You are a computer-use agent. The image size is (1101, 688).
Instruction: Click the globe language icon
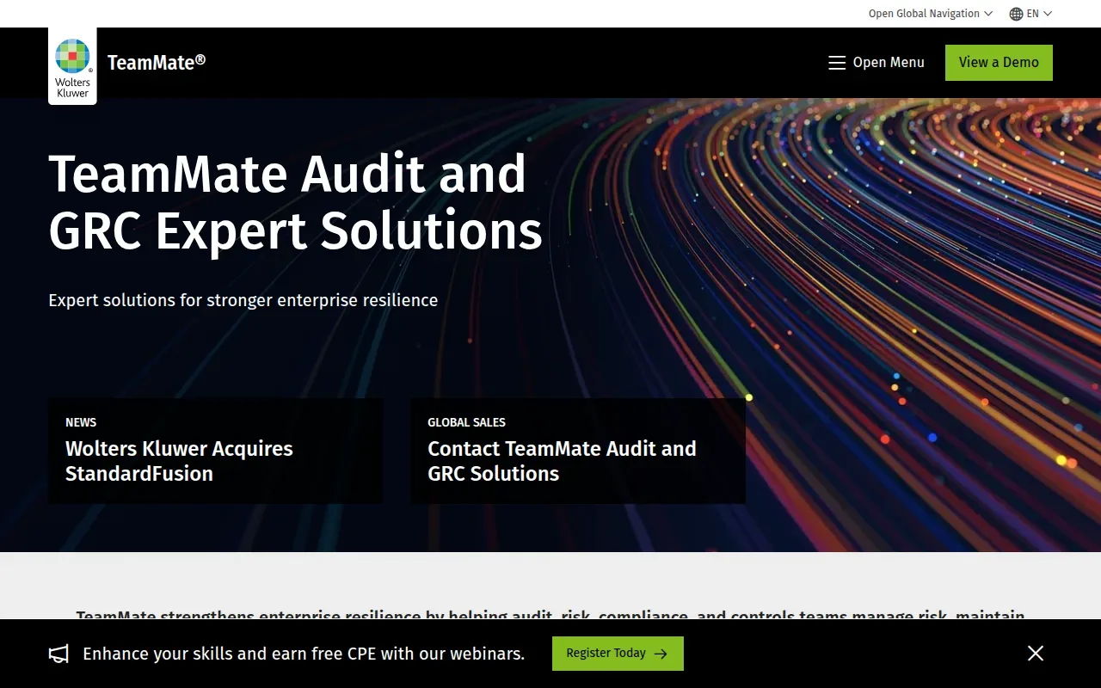1016,14
